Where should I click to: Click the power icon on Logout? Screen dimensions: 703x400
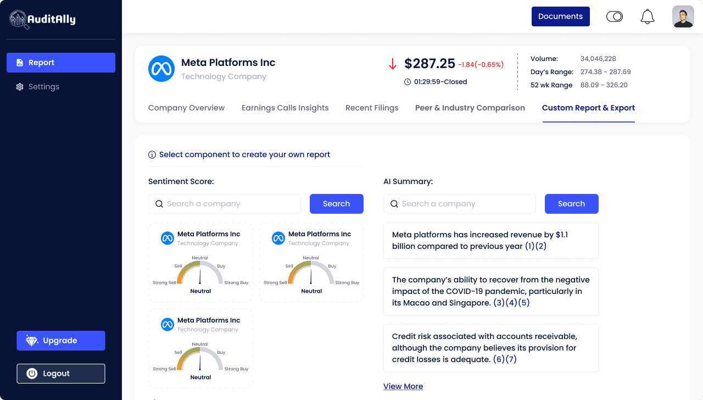coord(32,374)
